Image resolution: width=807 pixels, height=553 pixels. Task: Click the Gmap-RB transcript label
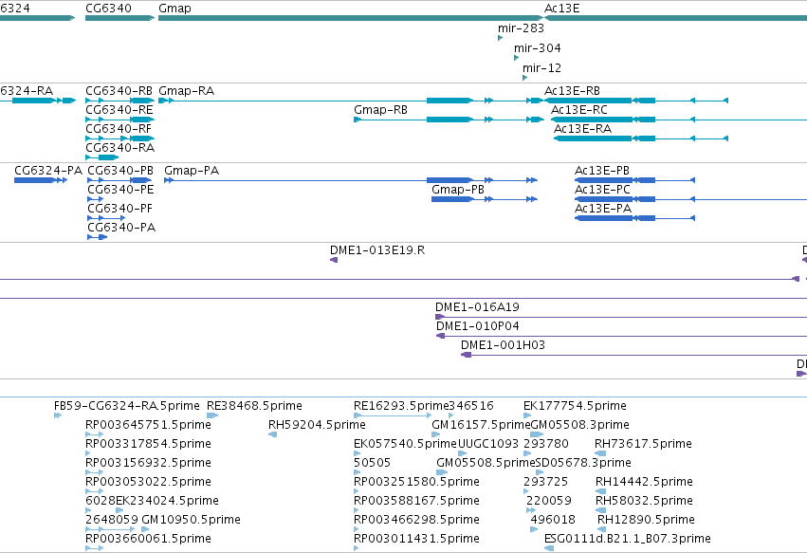tap(381, 110)
